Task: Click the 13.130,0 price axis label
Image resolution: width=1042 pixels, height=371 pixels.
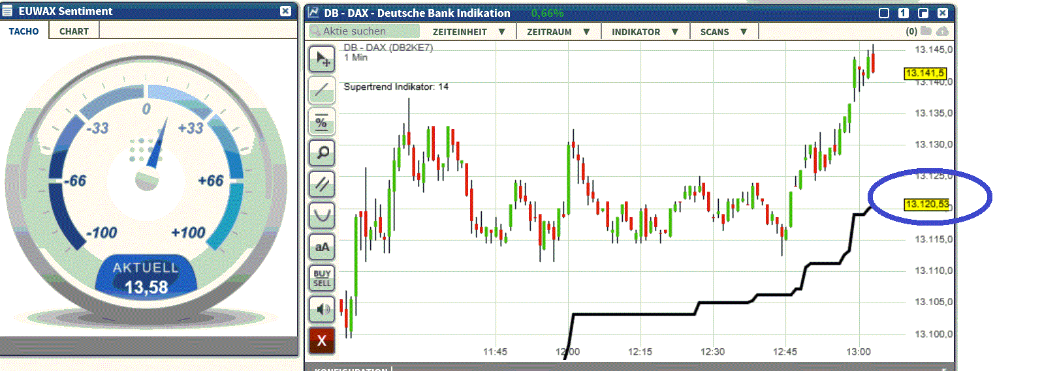Action: point(934,144)
